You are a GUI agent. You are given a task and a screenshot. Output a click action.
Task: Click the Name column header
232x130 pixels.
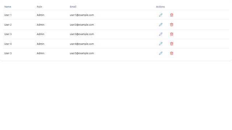[x=8, y=6]
